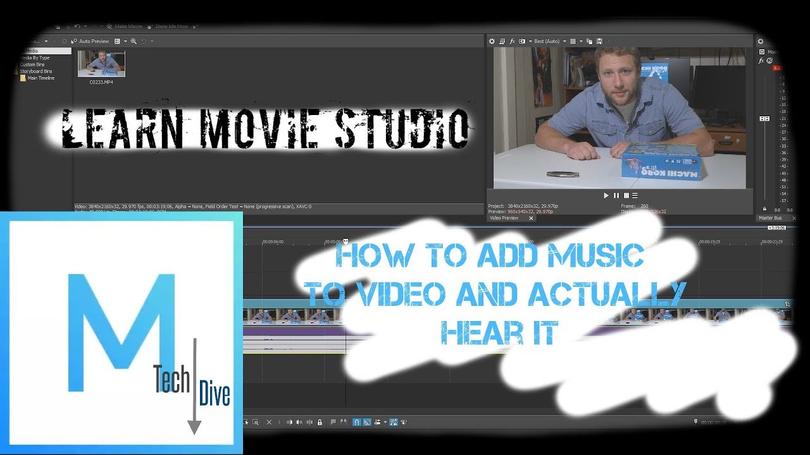
Task: Stop the video preview playback
Action: pos(626,196)
